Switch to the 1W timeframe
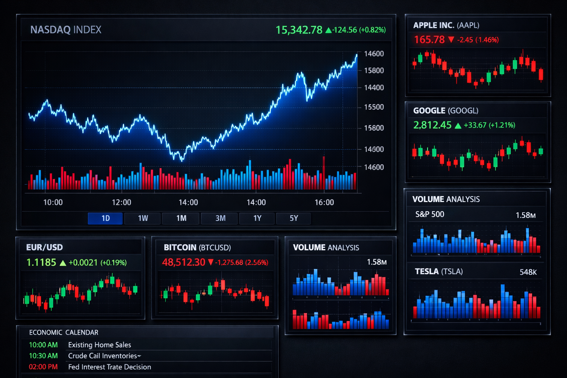The height and width of the screenshot is (378, 567). pyautogui.click(x=142, y=218)
